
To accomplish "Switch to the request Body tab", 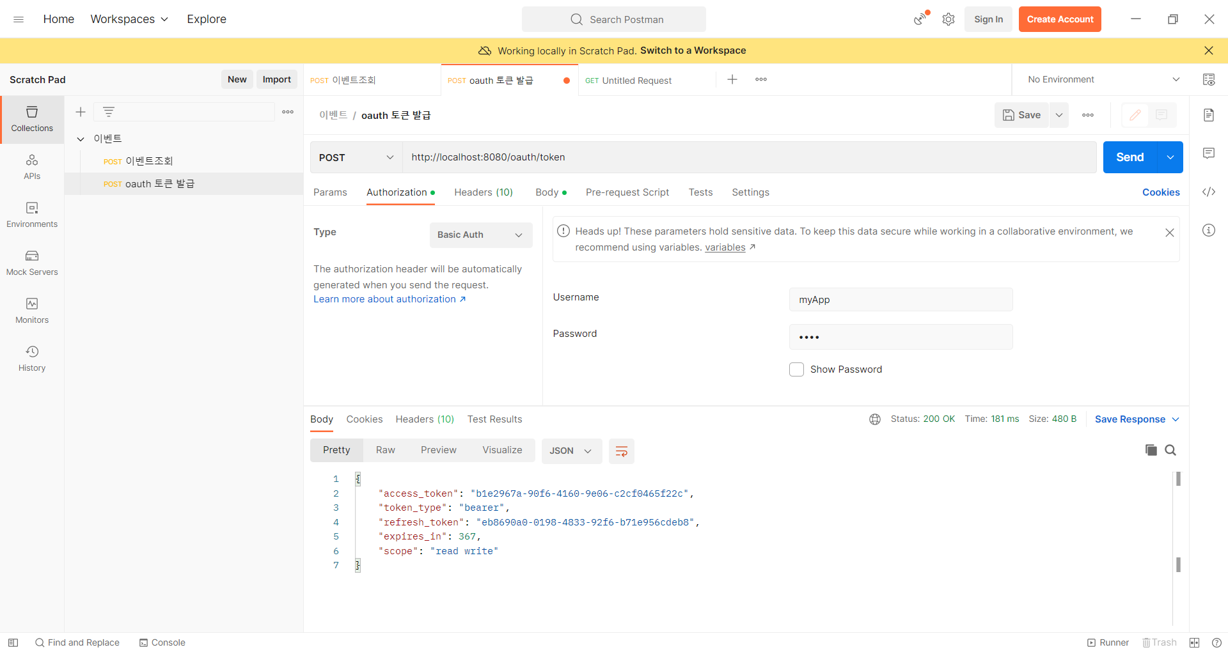I will pos(551,192).
